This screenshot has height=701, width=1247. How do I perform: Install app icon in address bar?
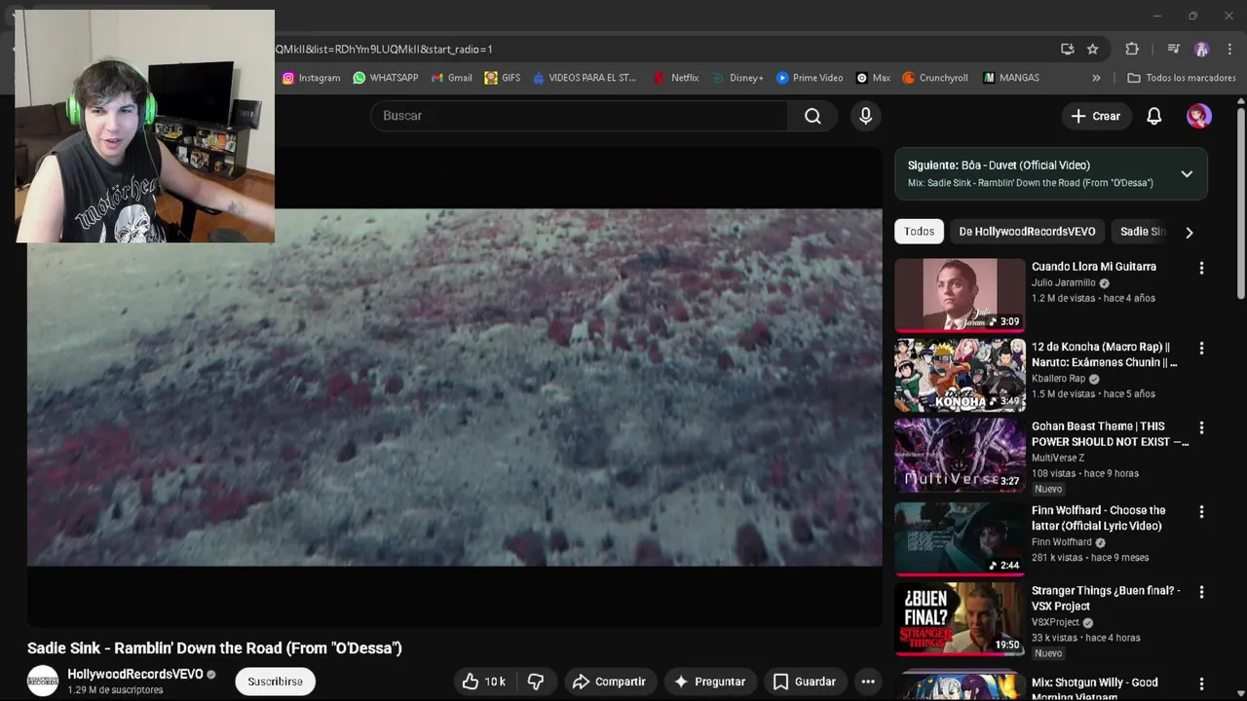click(1068, 49)
